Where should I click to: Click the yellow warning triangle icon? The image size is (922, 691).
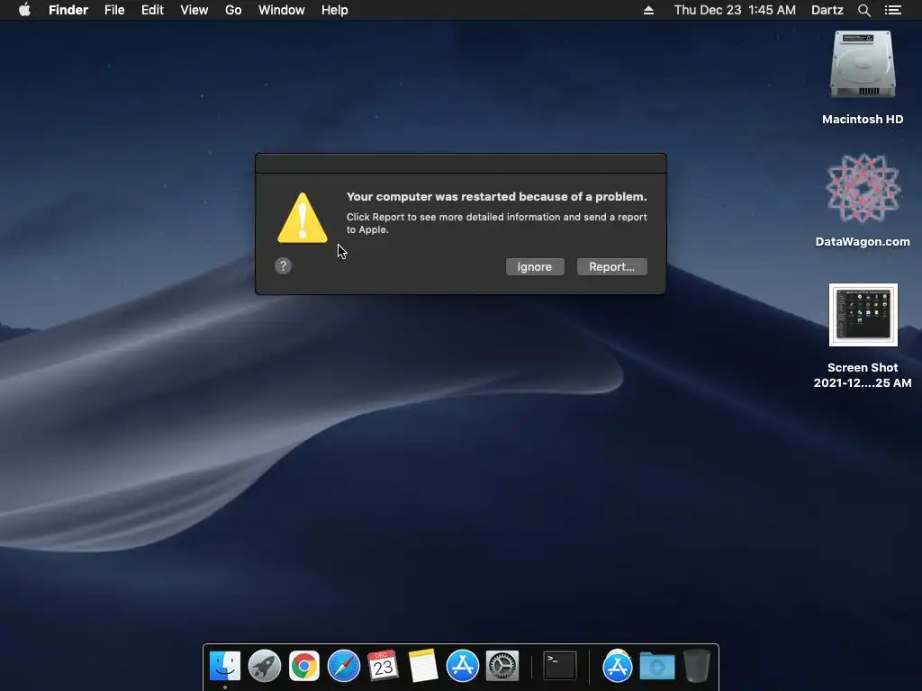pos(303,218)
